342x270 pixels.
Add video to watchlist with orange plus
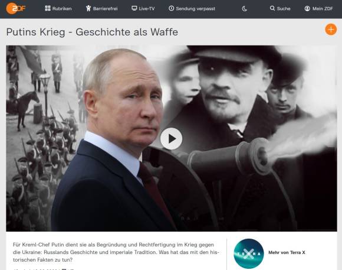pyautogui.click(x=331, y=30)
